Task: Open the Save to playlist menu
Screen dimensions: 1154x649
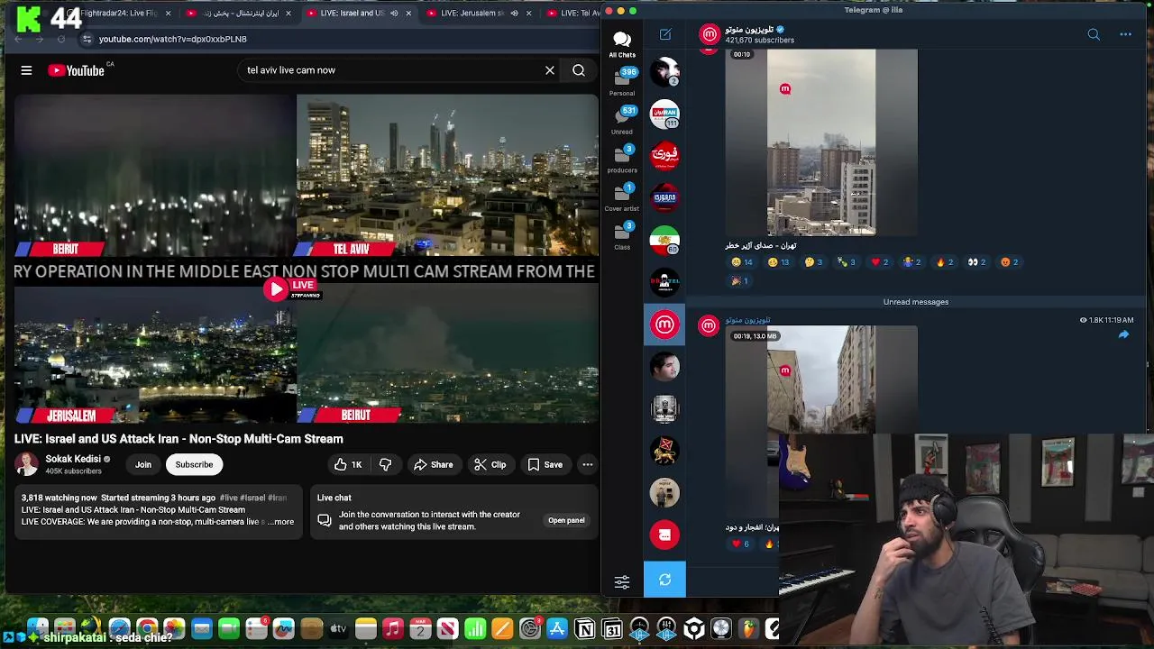Action: [545, 464]
